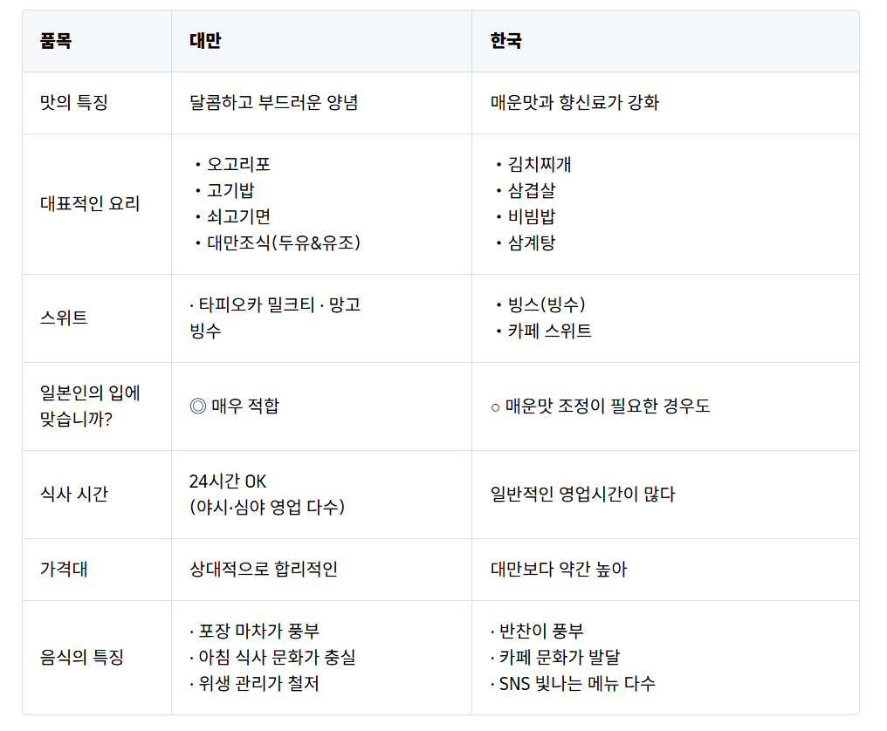Click the 대만 column header

click(x=205, y=41)
